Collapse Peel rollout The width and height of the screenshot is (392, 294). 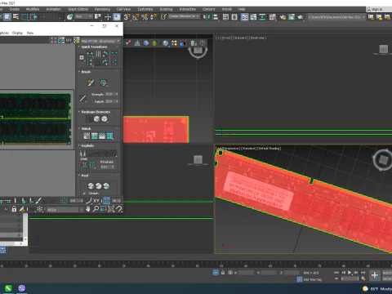(85, 176)
